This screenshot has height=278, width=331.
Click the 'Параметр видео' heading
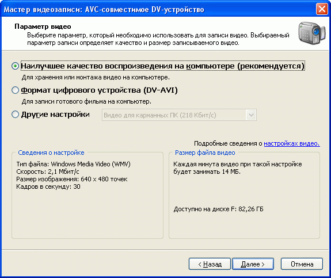pos(43,26)
